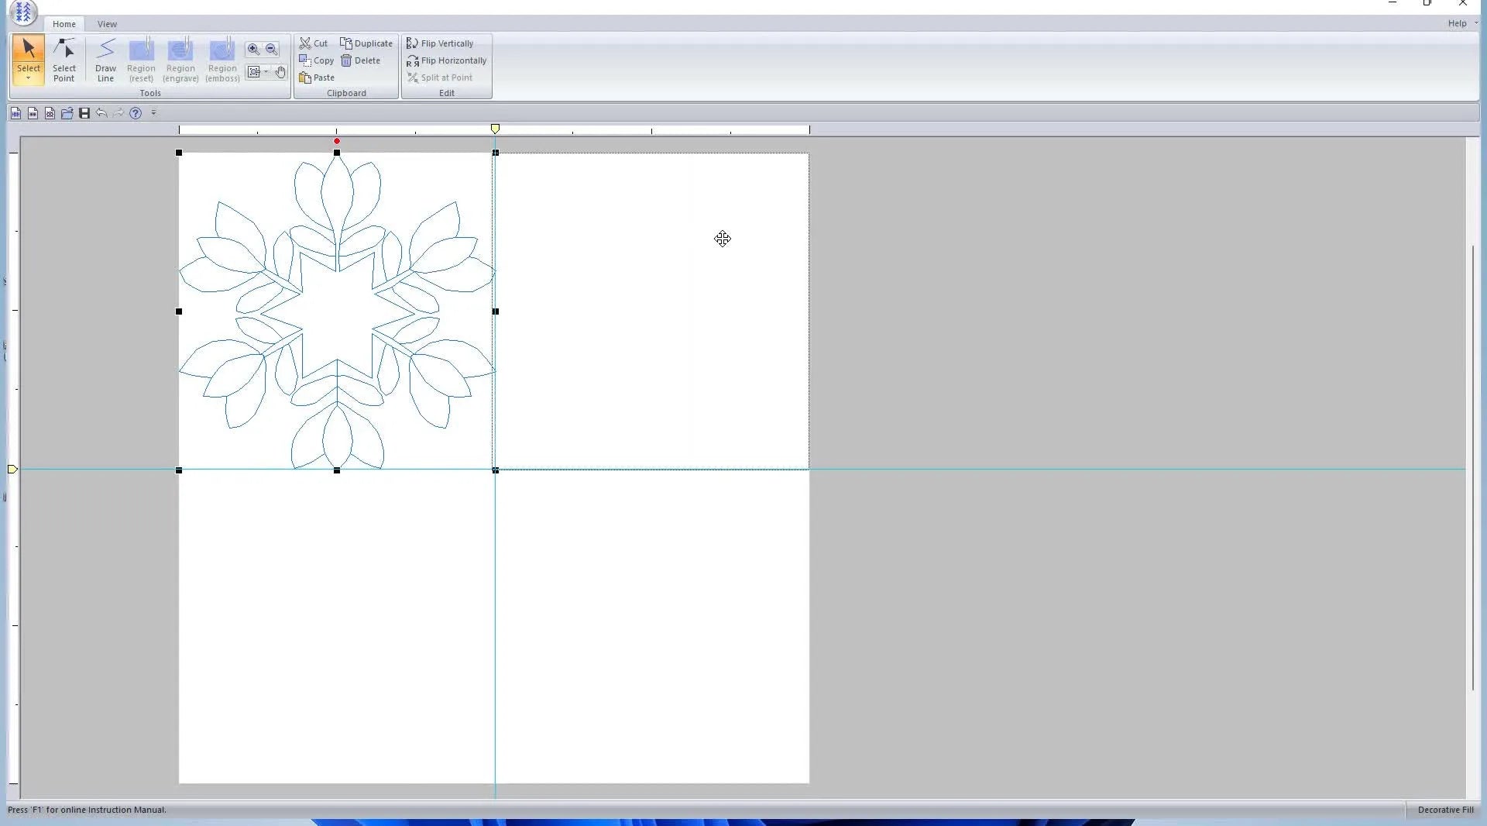Open a file with the folder icon
Image resolution: width=1487 pixels, height=826 pixels.
[67, 113]
